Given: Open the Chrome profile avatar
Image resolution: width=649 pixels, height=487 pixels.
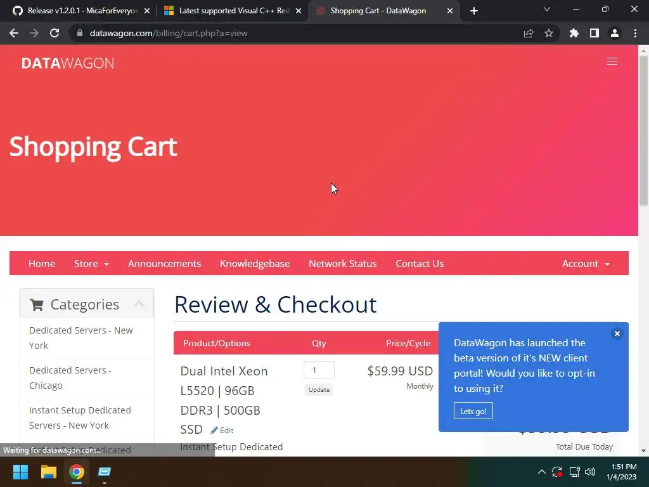Looking at the screenshot, I should [x=615, y=33].
